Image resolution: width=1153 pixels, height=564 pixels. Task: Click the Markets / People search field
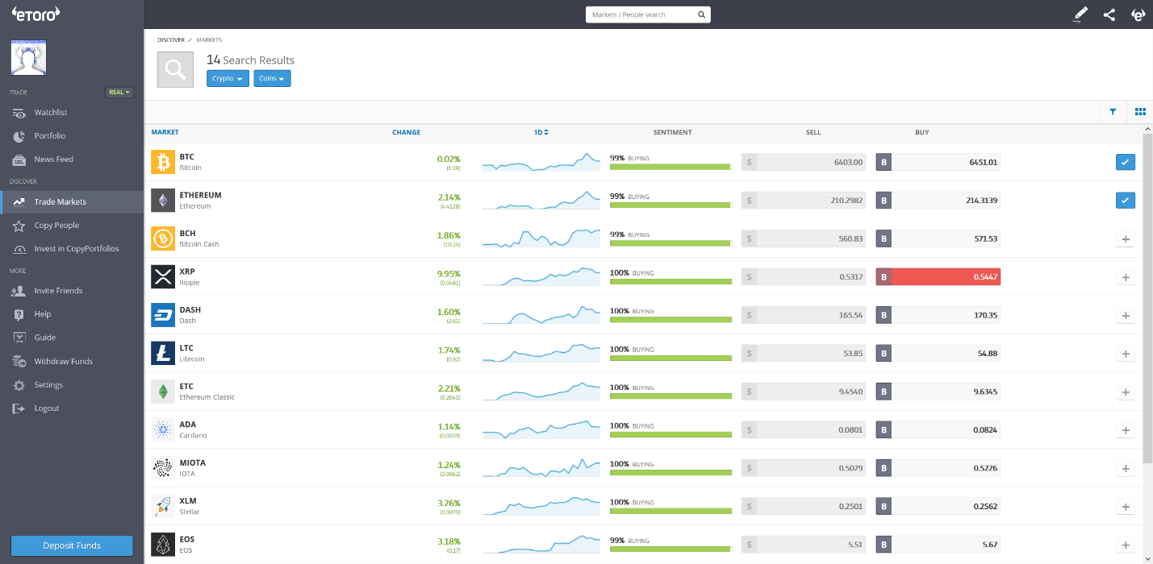coord(641,15)
